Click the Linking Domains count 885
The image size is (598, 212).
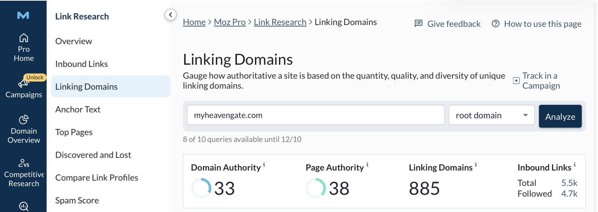pos(424,188)
